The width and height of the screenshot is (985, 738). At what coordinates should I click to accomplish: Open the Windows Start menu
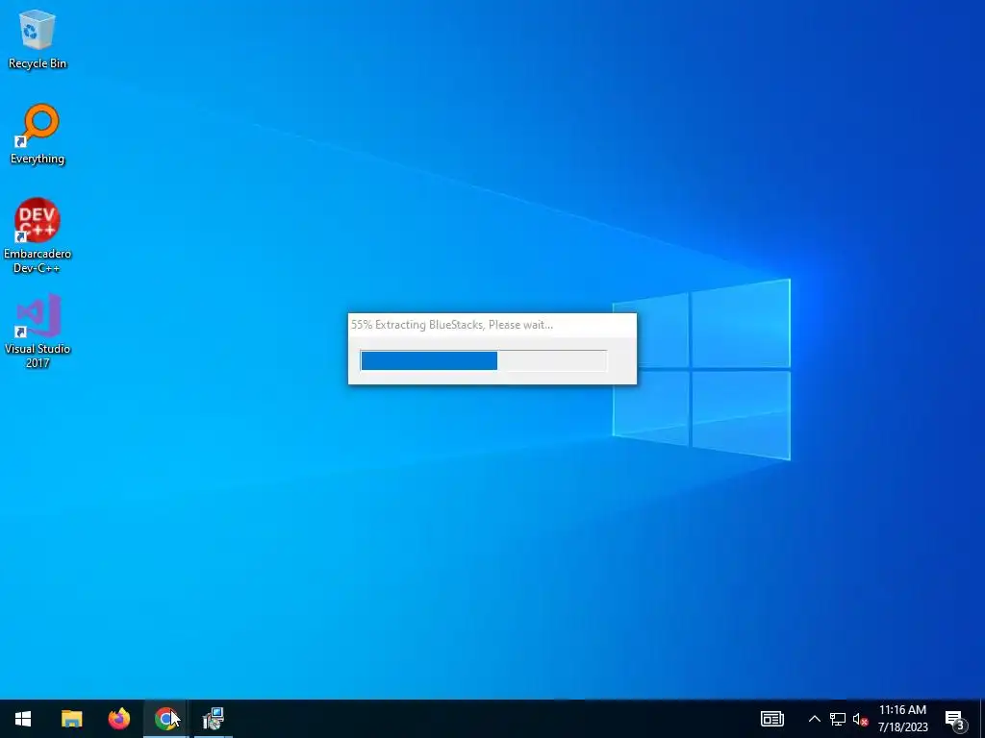23,719
